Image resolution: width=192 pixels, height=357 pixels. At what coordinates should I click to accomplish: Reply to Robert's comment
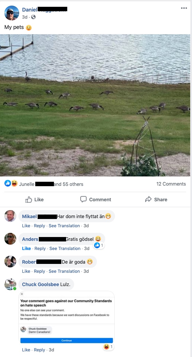tap(39, 271)
